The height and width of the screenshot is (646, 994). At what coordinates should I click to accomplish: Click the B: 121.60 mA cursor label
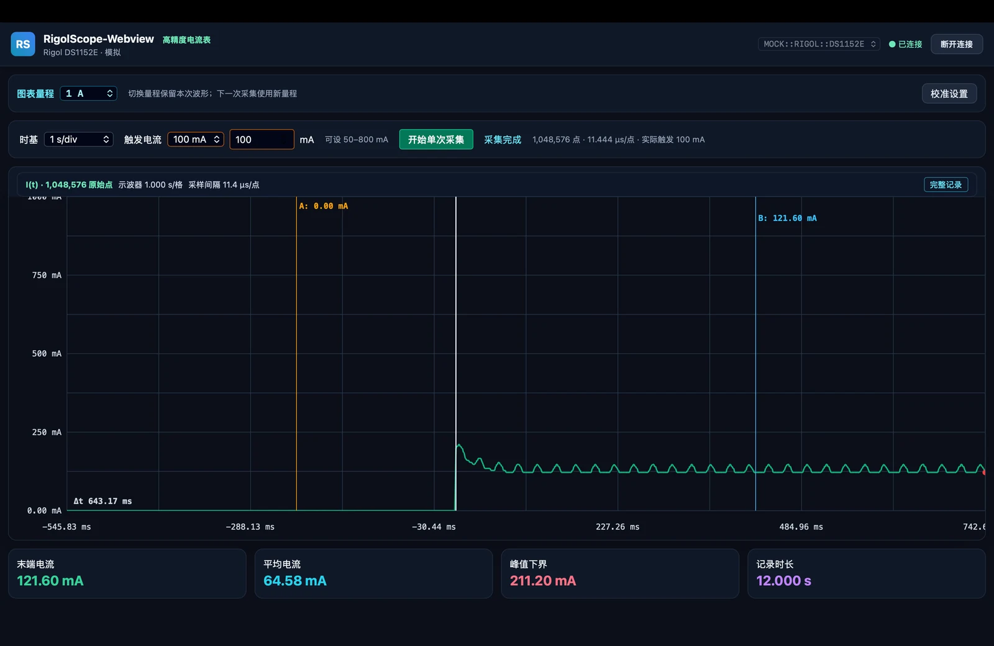click(787, 218)
